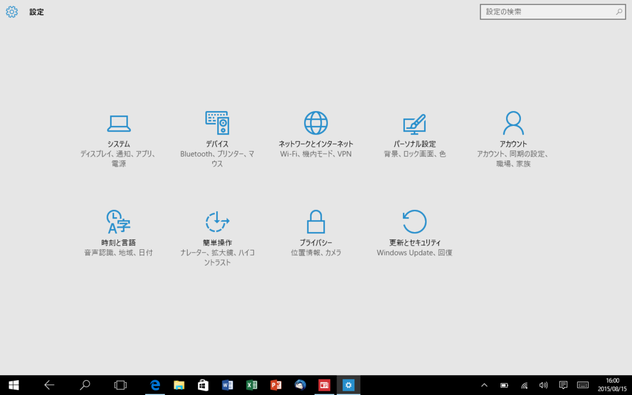This screenshot has height=395, width=632.
Task: Open 更新とセキュリティ settings category
Action: click(414, 231)
